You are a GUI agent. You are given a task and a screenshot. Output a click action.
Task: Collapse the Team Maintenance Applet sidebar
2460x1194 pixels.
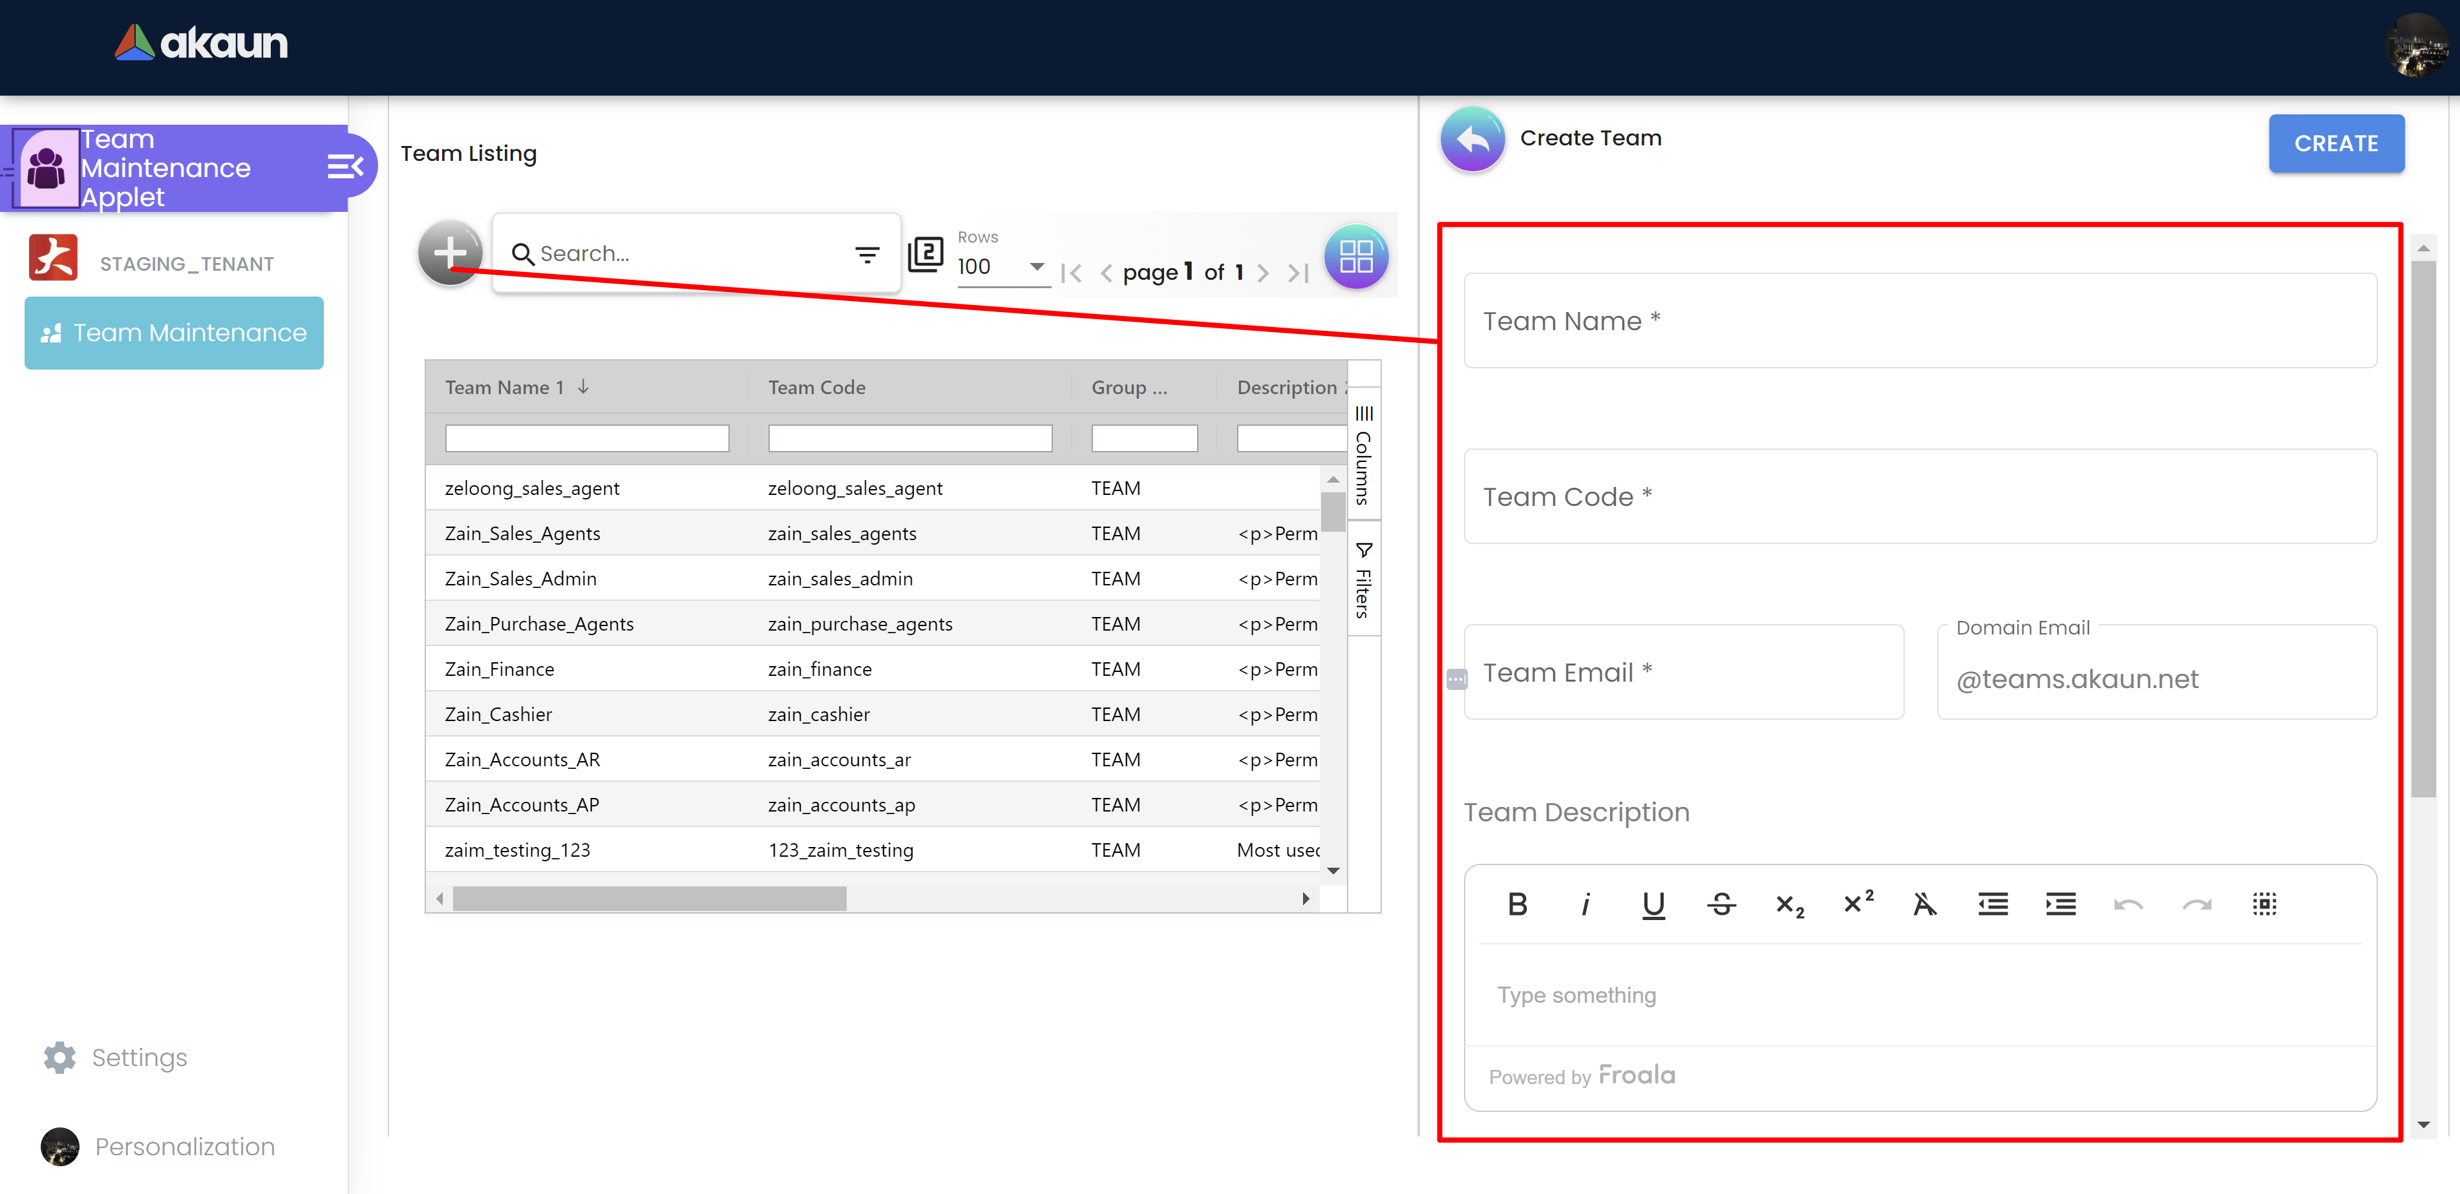[x=345, y=167]
